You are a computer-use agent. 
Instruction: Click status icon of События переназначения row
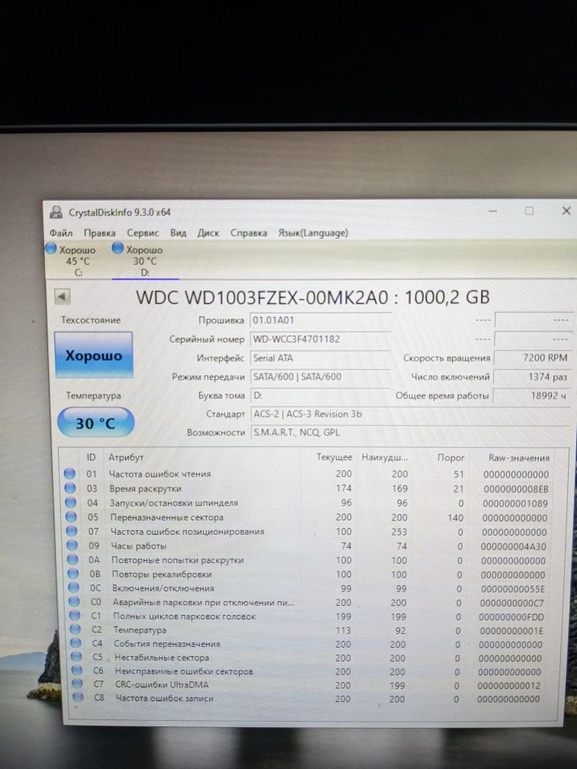pos(76,642)
